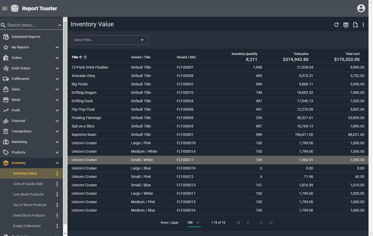
Task: Click the Report Toaster logo
Action: (15, 8)
